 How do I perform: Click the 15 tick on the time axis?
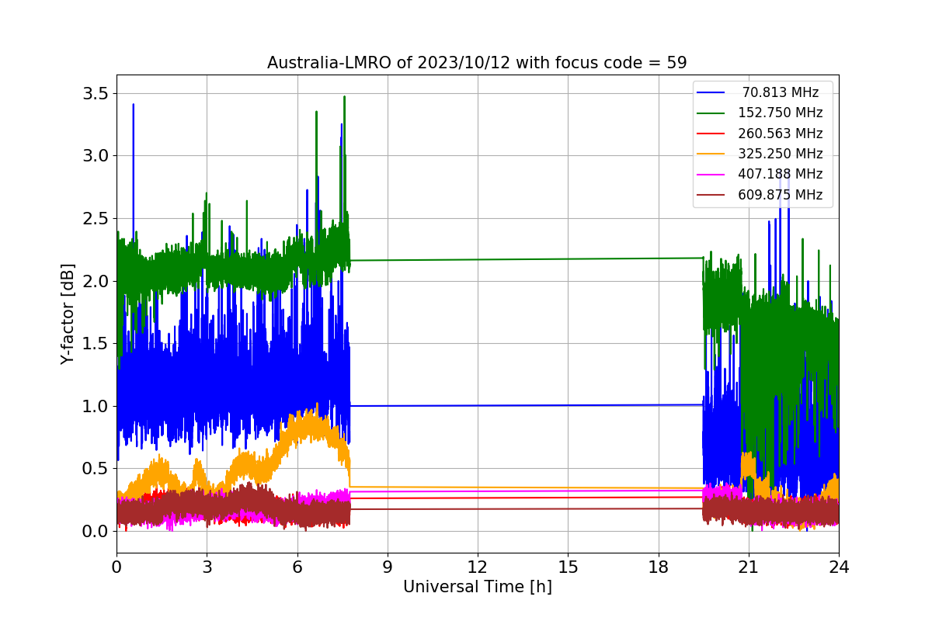coord(568,567)
